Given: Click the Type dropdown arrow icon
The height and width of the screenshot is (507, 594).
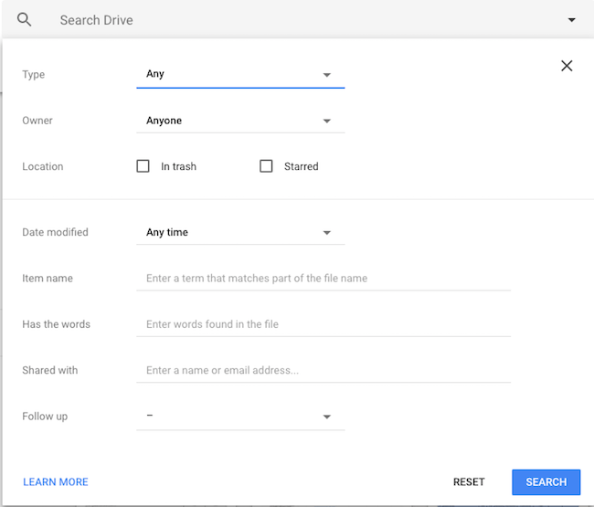Looking at the screenshot, I should click(x=327, y=75).
